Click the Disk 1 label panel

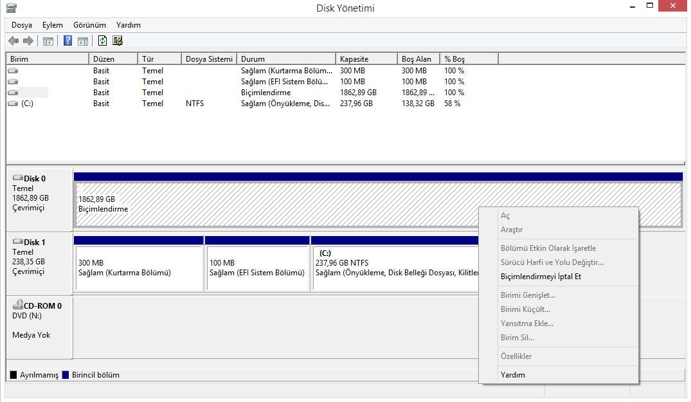click(40, 264)
